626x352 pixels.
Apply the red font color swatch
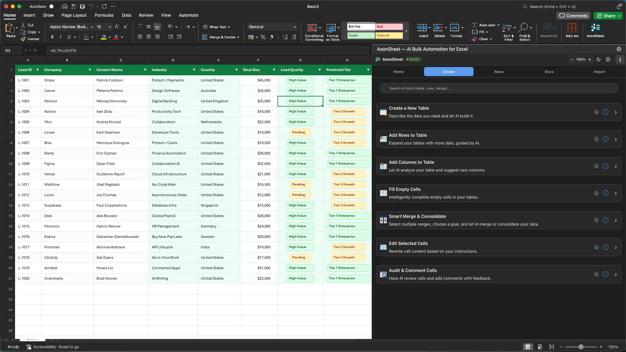tap(116, 37)
